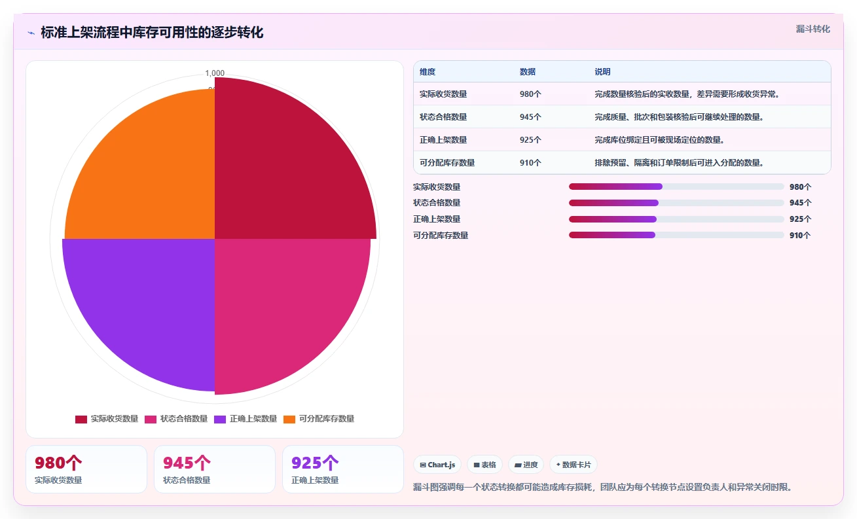Click the 980个 value in the table

pos(530,94)
